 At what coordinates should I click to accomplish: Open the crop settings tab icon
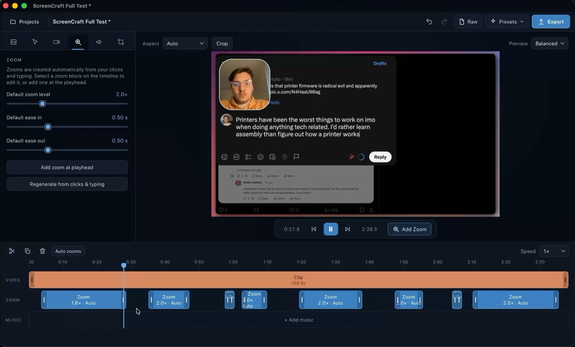pos(121,42)
